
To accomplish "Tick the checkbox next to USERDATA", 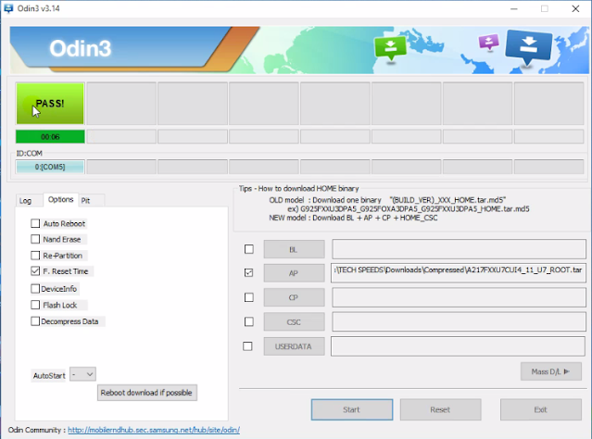I will [x=247, y=346].
